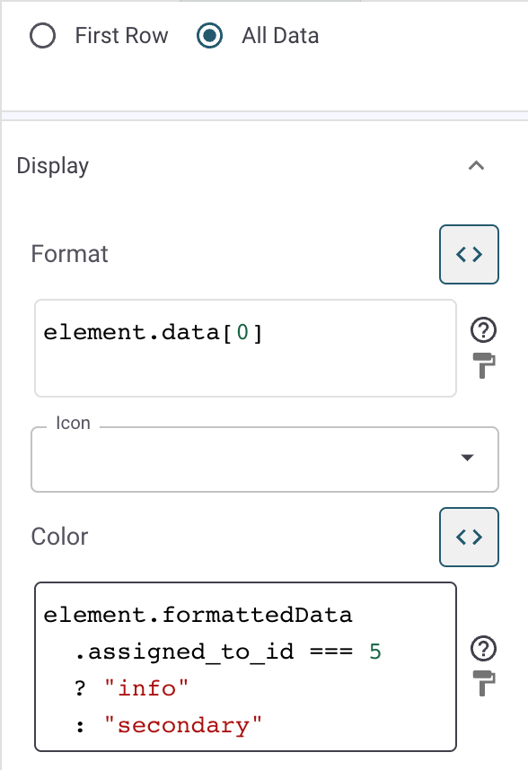528x770 pixels.
Task: Place cursor on "info" string in Color code
Action: pyautogui.click(x=146, y=688)
